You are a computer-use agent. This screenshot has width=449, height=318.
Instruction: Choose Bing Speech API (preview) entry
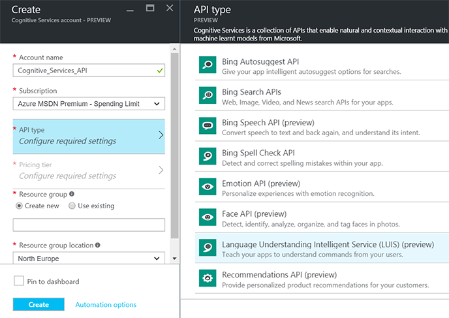pos(322,126)
